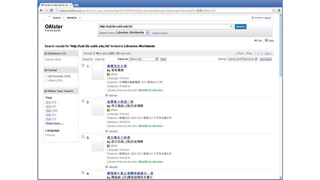Toggle All Formats (533) checkbox
Screen dimensions: 320x180
pos(46,76)
